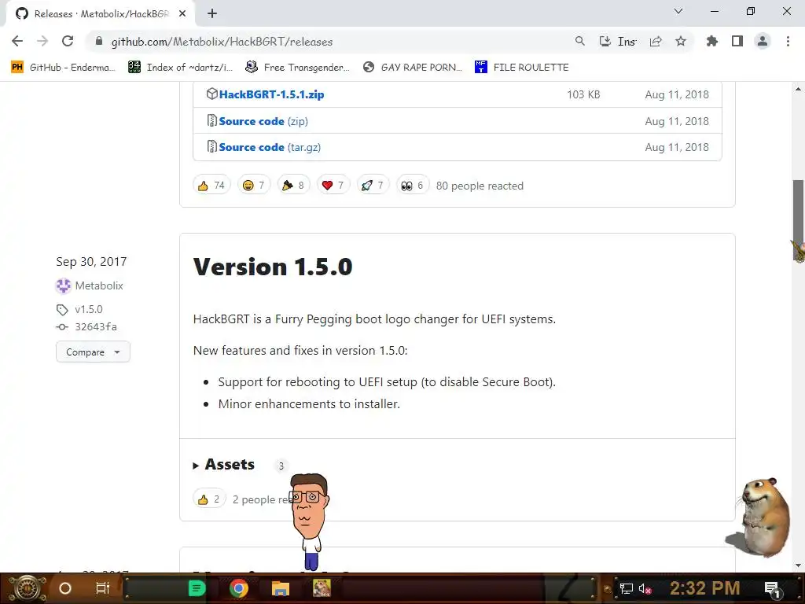The image size is (805, 604).
Task: Click the browser forward arrow
Action: point(42,41)
